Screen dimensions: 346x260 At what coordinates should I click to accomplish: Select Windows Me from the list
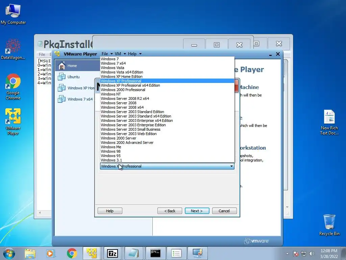coord(167,147)
